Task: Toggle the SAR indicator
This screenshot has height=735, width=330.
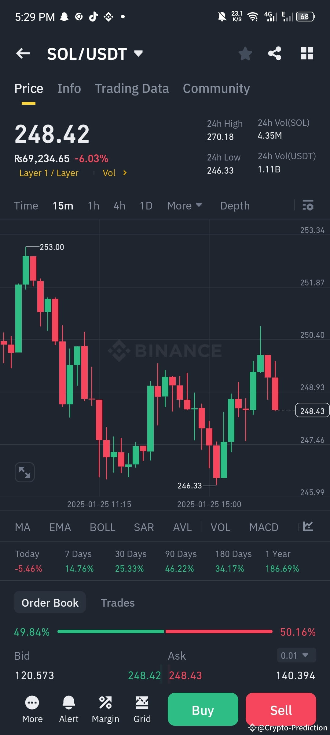Action: click(144, 527)
